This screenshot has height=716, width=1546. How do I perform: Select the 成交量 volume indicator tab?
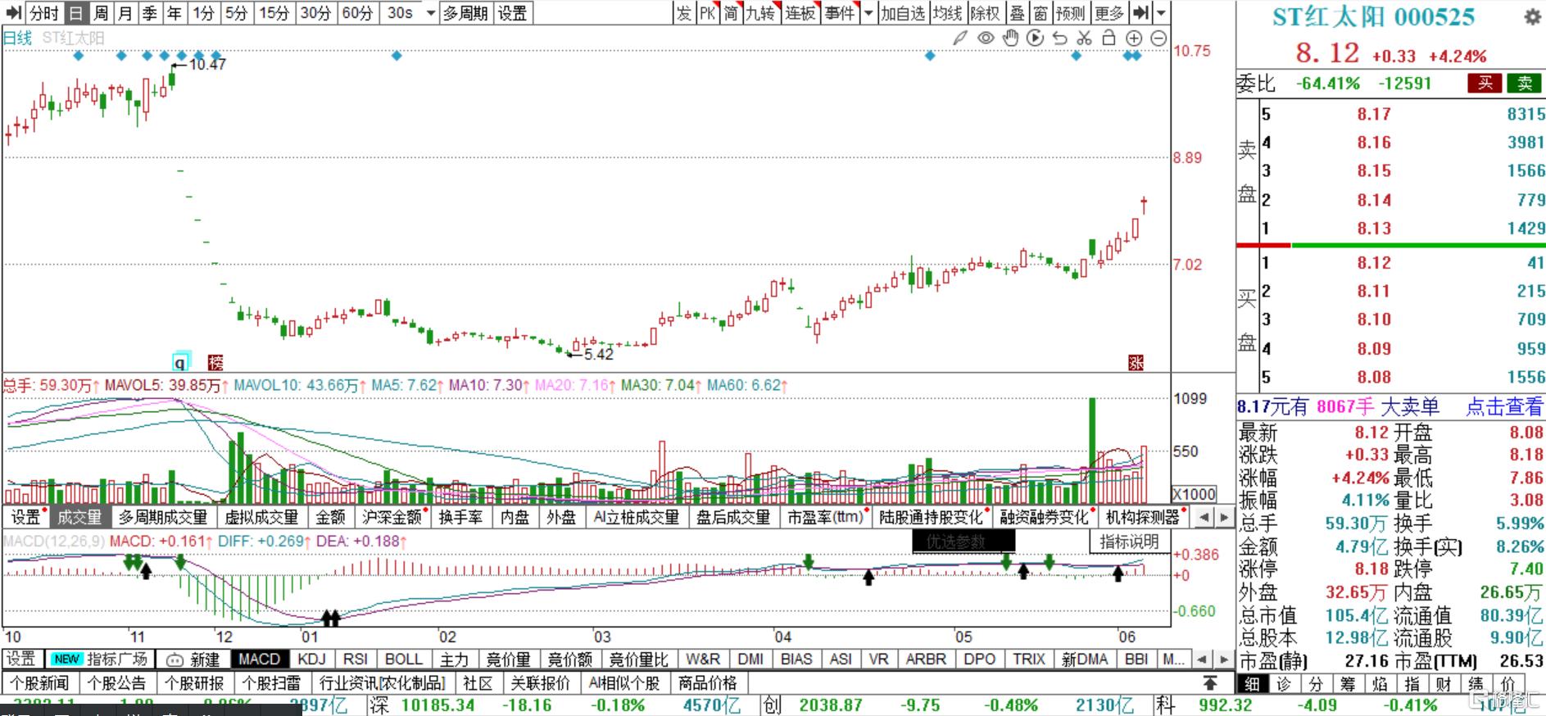(x=79, y=517)
